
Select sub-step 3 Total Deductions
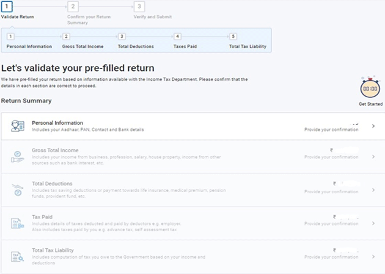point(122,37)
